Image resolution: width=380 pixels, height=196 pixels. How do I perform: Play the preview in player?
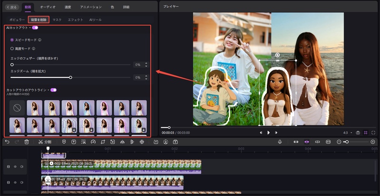click(269, 132)
